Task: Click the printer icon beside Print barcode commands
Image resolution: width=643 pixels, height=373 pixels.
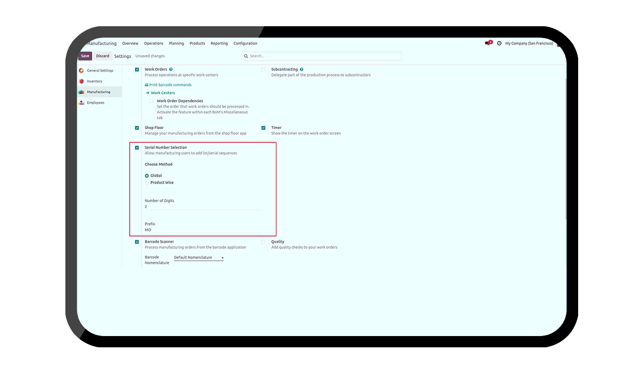Action: click(x=147, y=85)
